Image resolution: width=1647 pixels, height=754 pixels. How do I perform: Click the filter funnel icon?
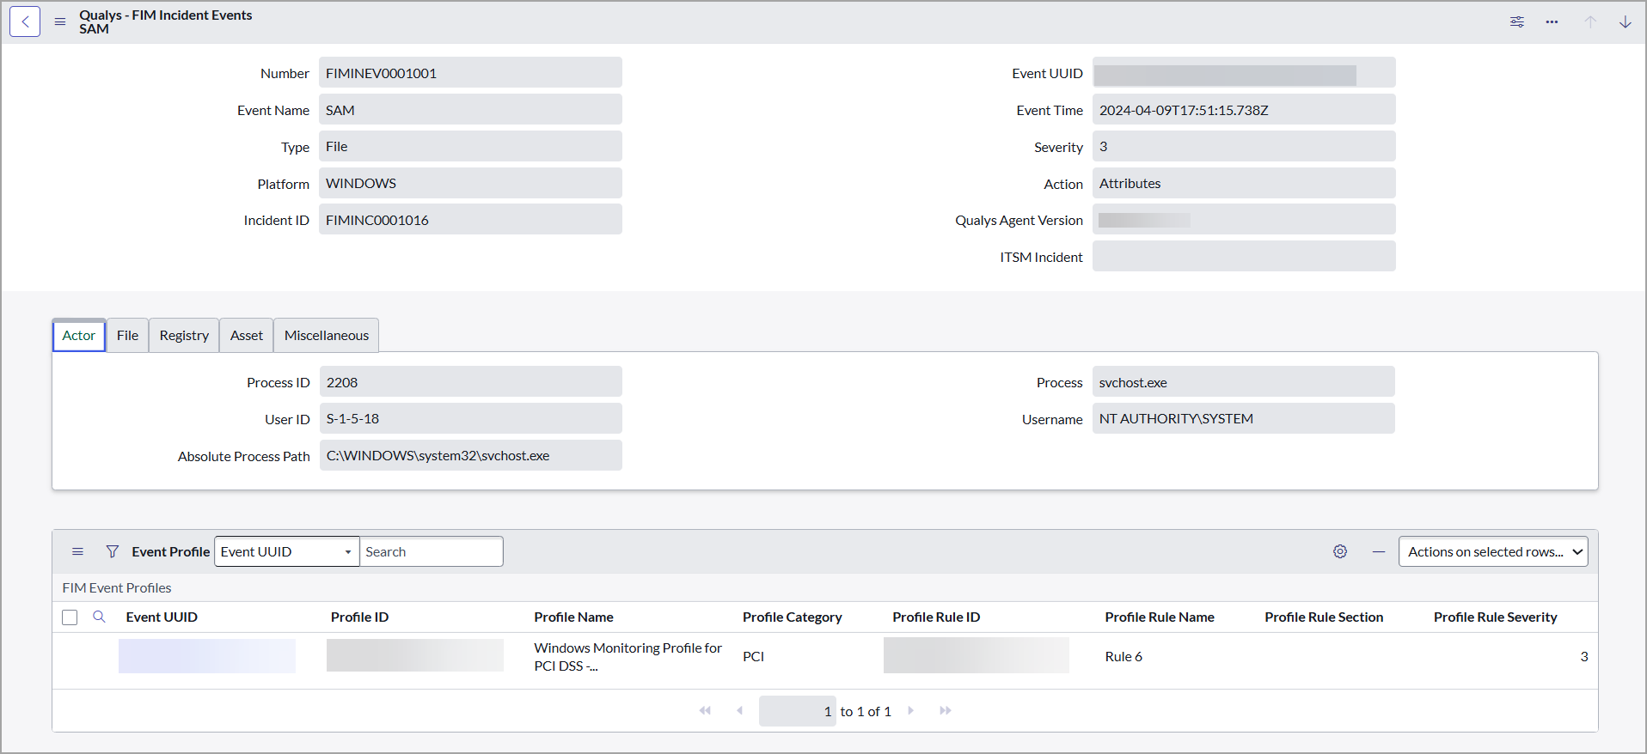tap(112, 551)
